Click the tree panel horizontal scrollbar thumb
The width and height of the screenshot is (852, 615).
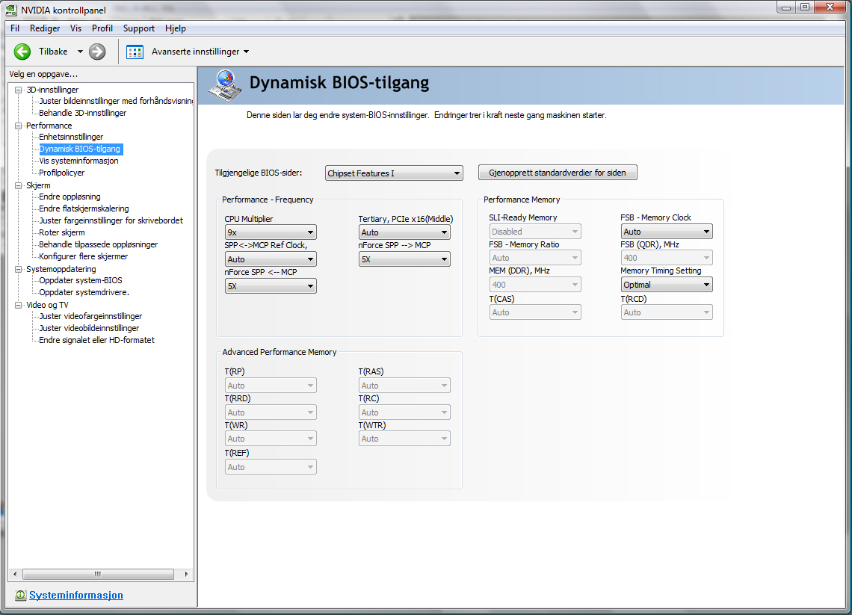[99, 574]
